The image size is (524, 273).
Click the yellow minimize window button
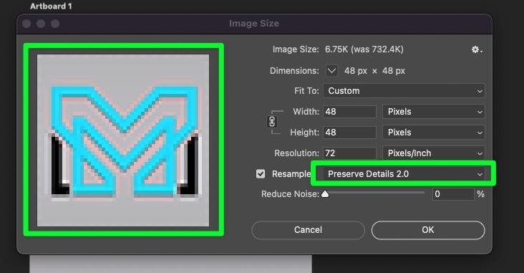pos(41,24)
